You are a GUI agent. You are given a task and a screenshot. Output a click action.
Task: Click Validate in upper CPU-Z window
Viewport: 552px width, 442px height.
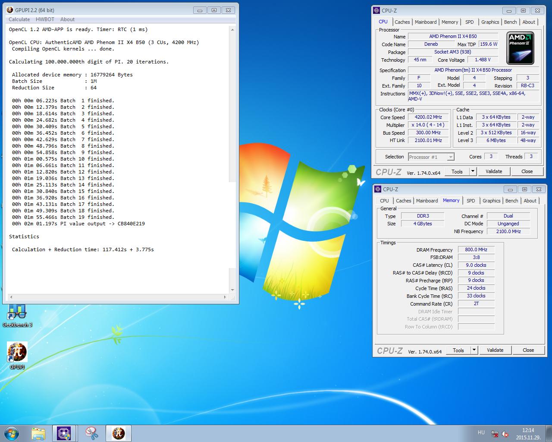(494, 171)
